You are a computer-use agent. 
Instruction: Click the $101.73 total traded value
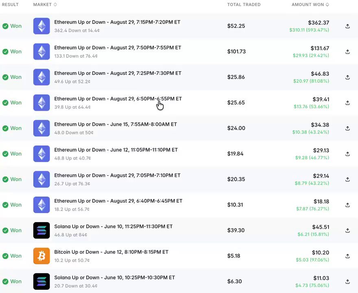tap(236, 52)
